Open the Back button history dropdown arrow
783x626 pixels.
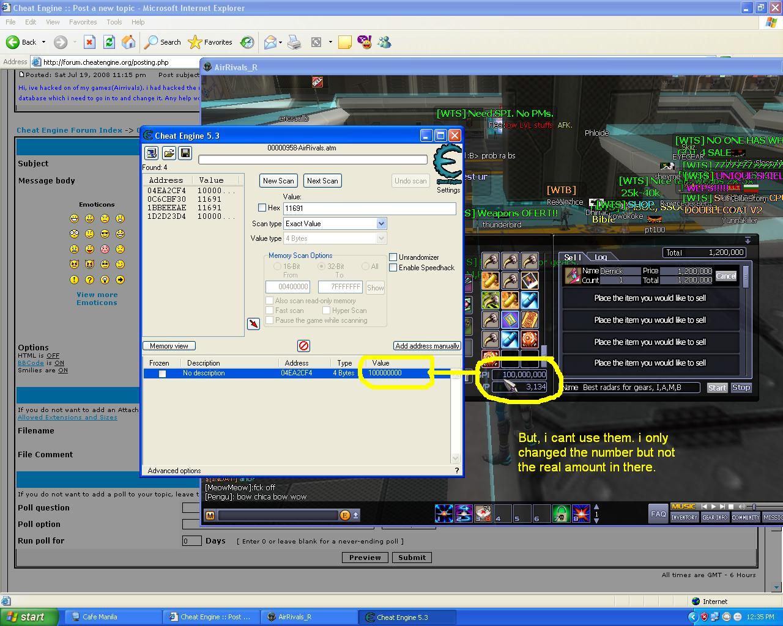click(x=43, y=42)
